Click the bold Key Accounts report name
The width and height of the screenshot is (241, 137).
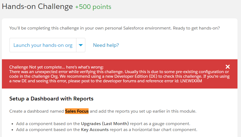(x=95, y=130)
